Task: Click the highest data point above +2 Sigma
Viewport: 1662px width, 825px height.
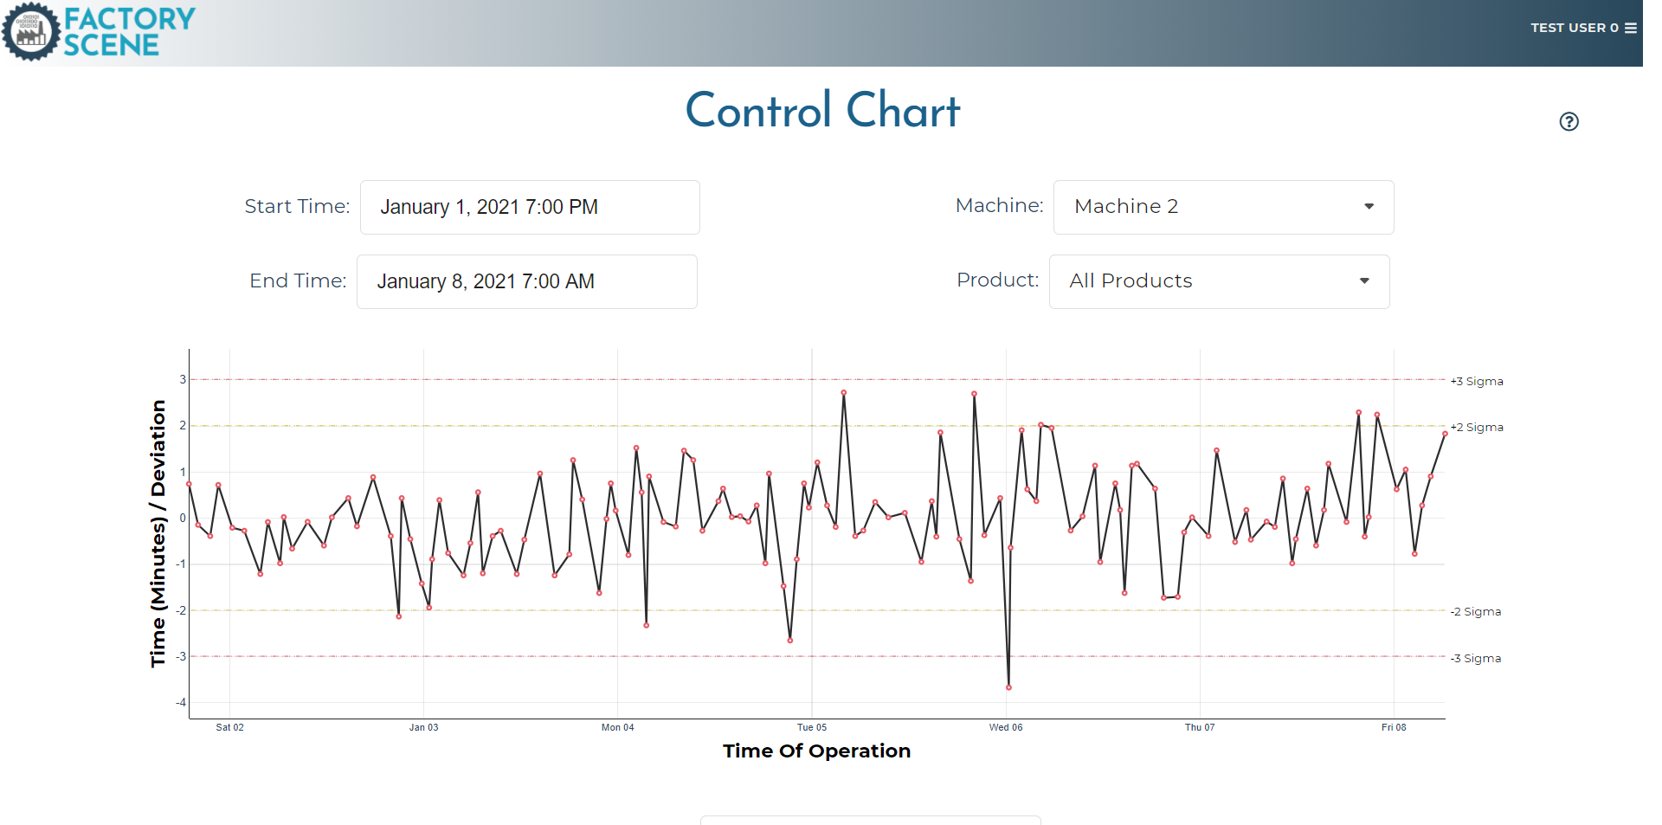Action: point(844,394)
